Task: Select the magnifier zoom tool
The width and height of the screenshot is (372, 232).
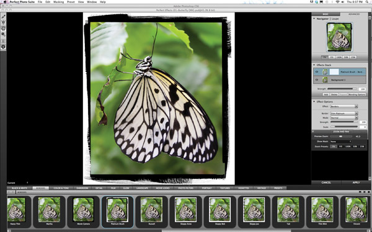Action: pos(3,34)
